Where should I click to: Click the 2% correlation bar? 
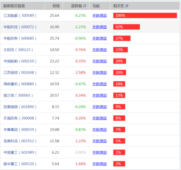119,164
